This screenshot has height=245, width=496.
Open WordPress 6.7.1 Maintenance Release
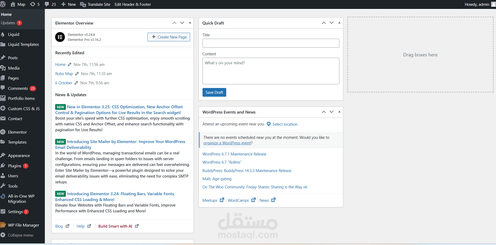(234, 154)
